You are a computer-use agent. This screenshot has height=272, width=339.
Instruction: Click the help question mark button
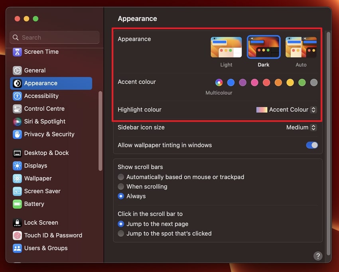click(x=318, y=256)
